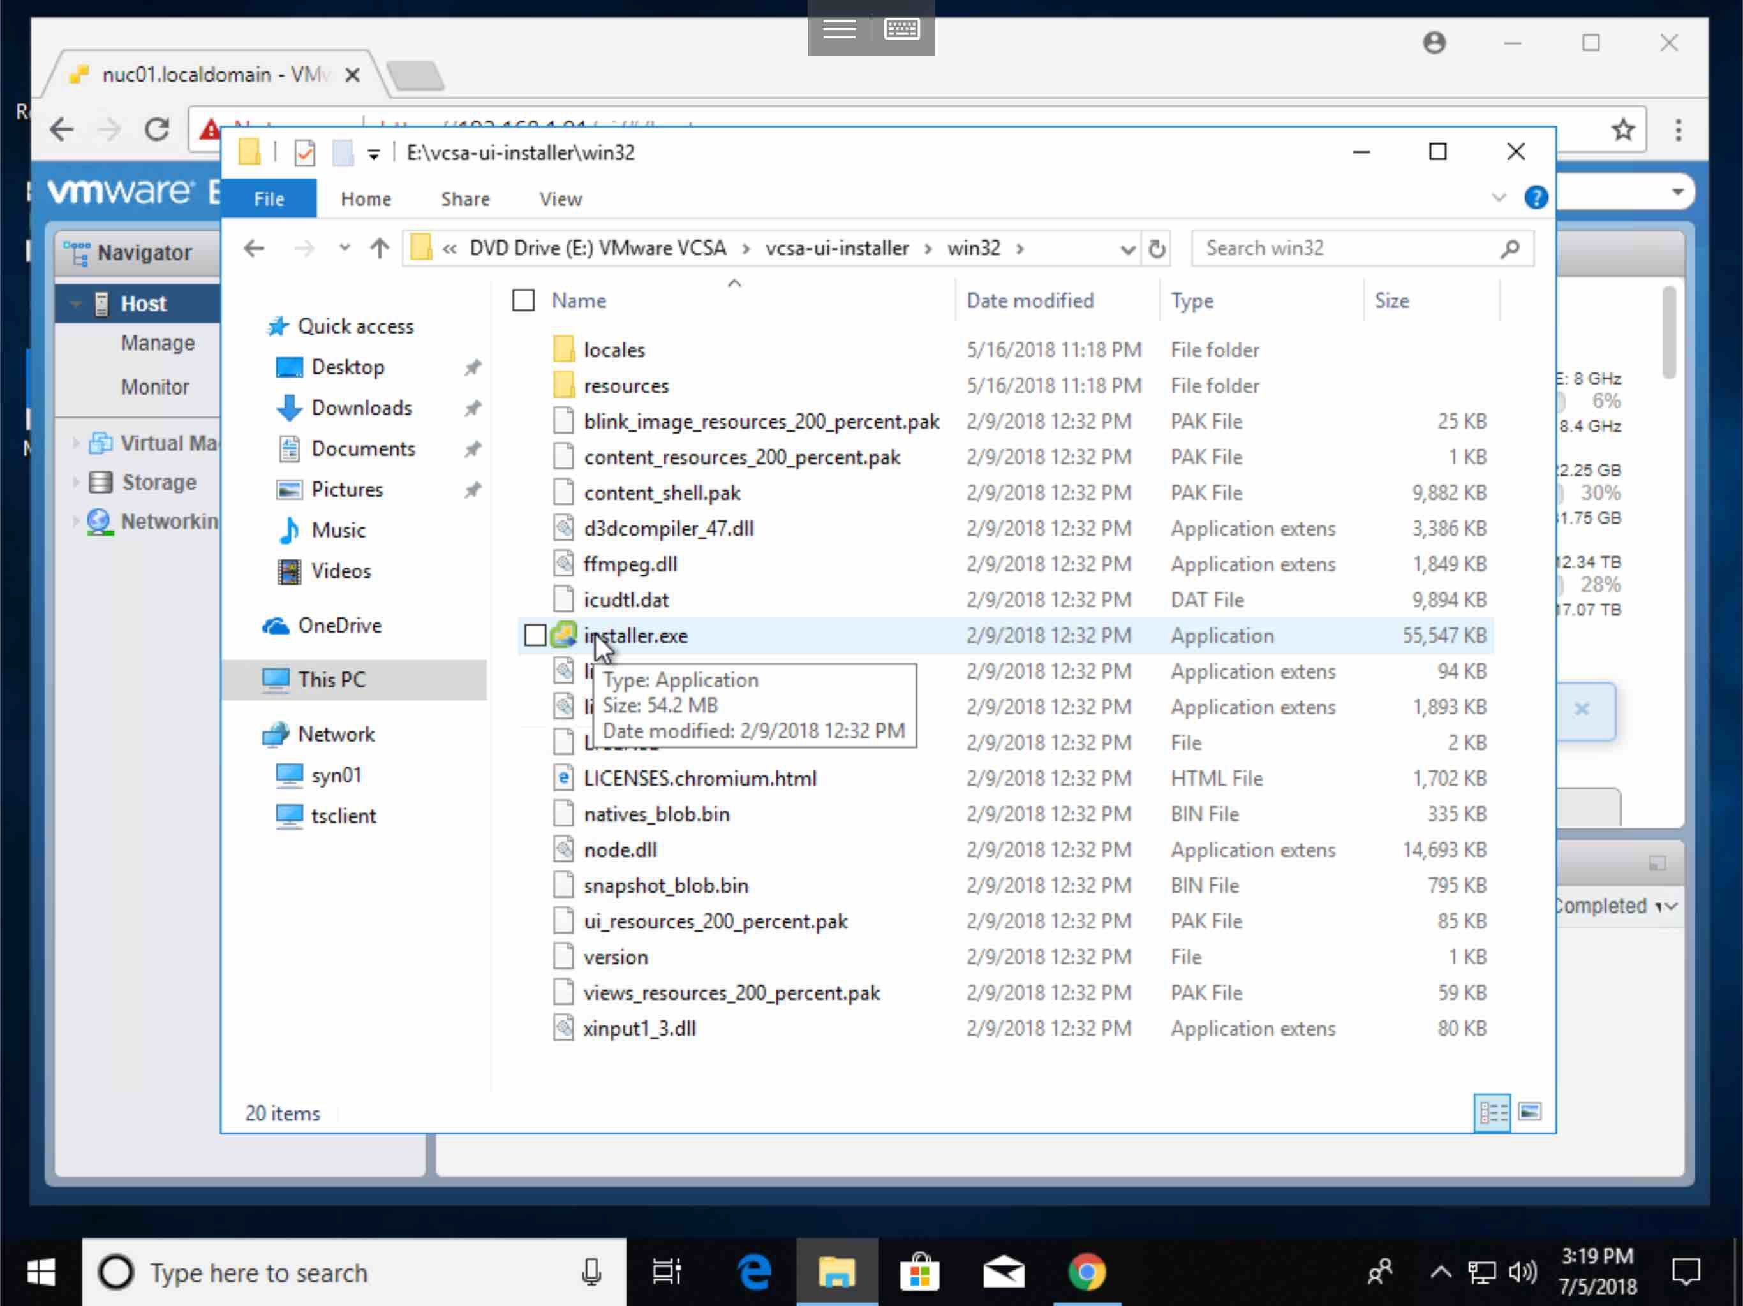This screenshot has width=1743, height=1306.
Task: Expand the Storage tree in Navigator
Action: click(76, 482)
